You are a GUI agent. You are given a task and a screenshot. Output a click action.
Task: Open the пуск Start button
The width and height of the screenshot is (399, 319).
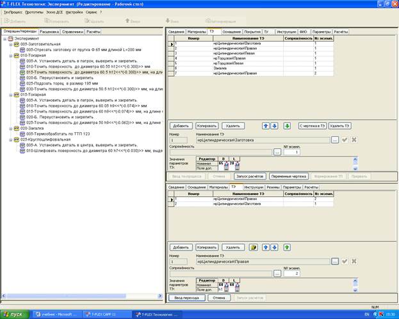(x=15, y=315)
